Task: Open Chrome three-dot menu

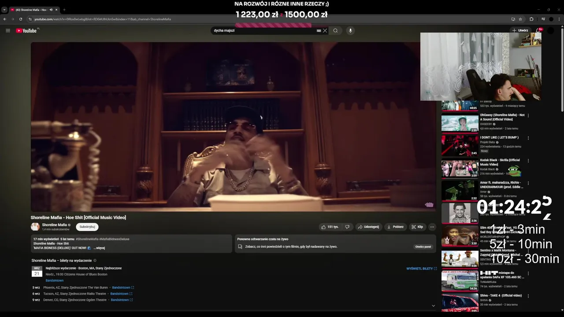Action: (x=559, y=19)
